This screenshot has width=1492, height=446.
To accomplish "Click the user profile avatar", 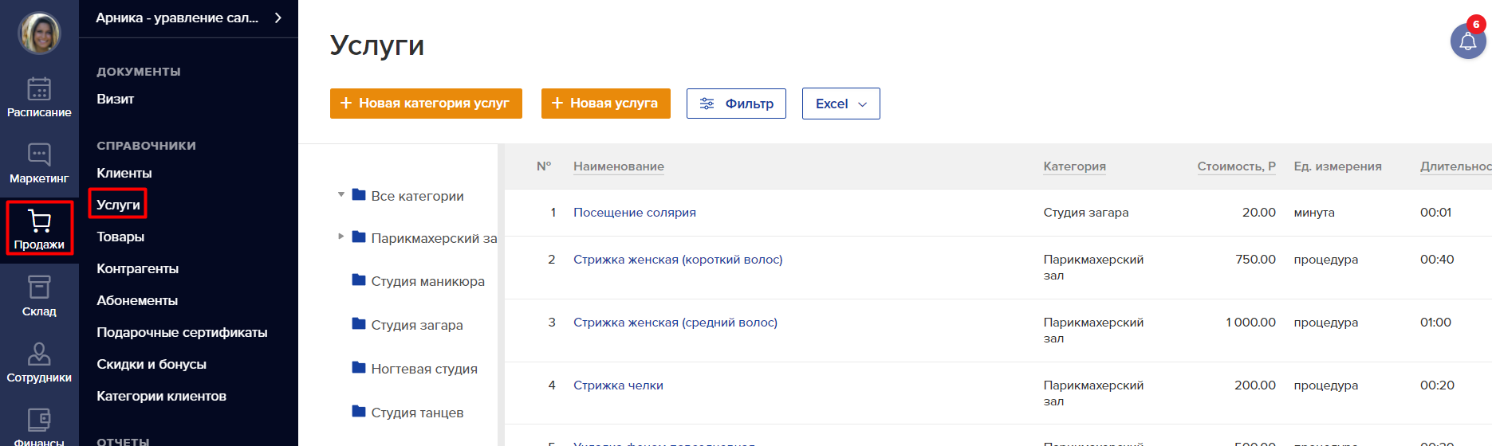I will tap(39, 33).
